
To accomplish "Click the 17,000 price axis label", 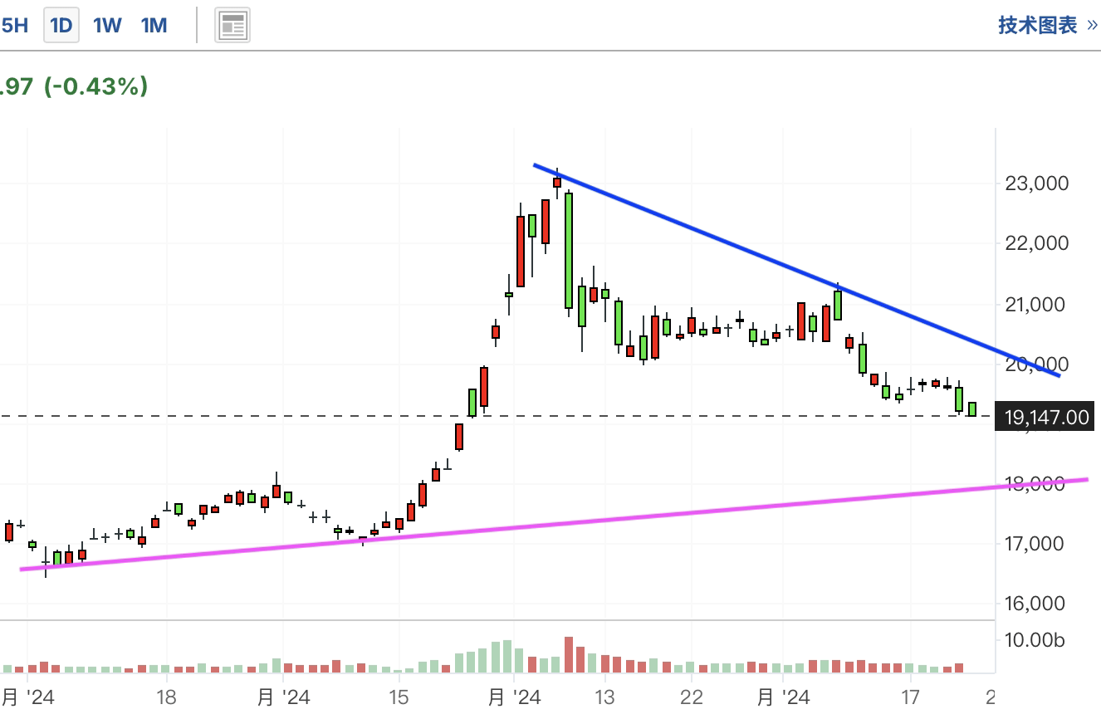I will (1035, 544).
